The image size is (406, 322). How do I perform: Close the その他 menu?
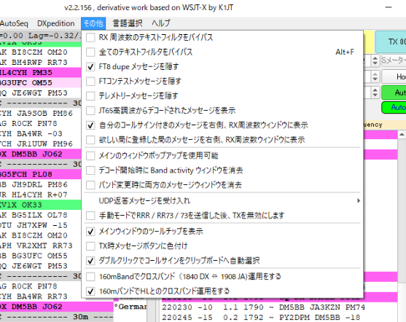[x=93, y=23]
